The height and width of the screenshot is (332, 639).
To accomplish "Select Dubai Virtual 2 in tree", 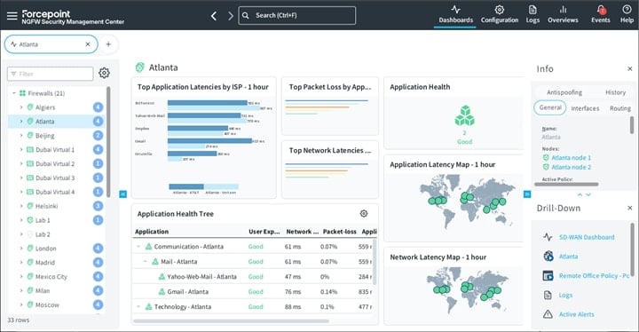I will pyautogui.click(x=55, y=163).
